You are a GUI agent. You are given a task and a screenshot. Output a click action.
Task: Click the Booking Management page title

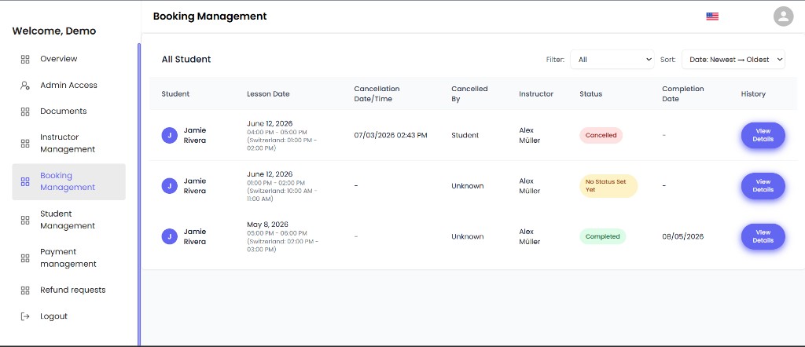pos(210,16)
